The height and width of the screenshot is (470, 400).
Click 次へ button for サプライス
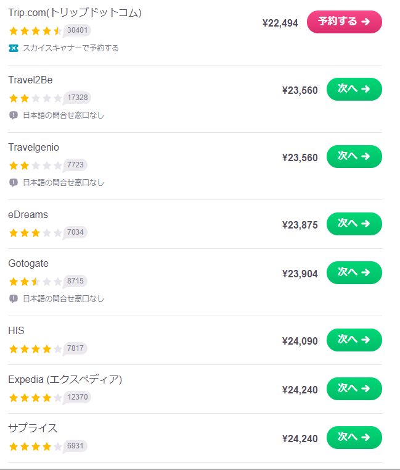(354, 437)
